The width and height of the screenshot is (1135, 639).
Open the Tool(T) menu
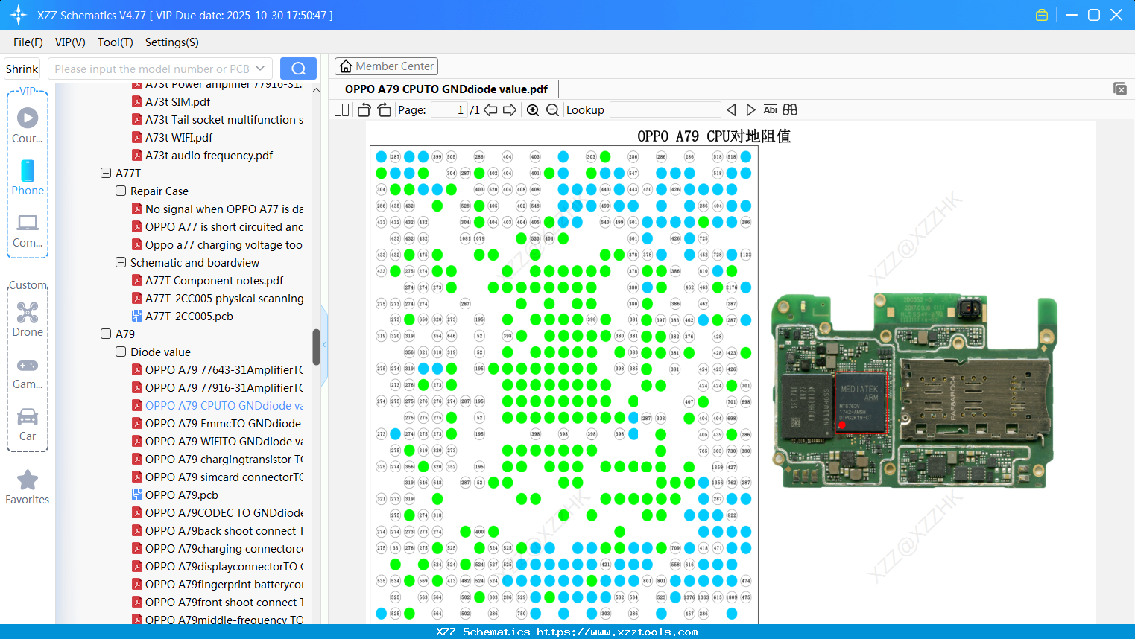click(115, 42)
